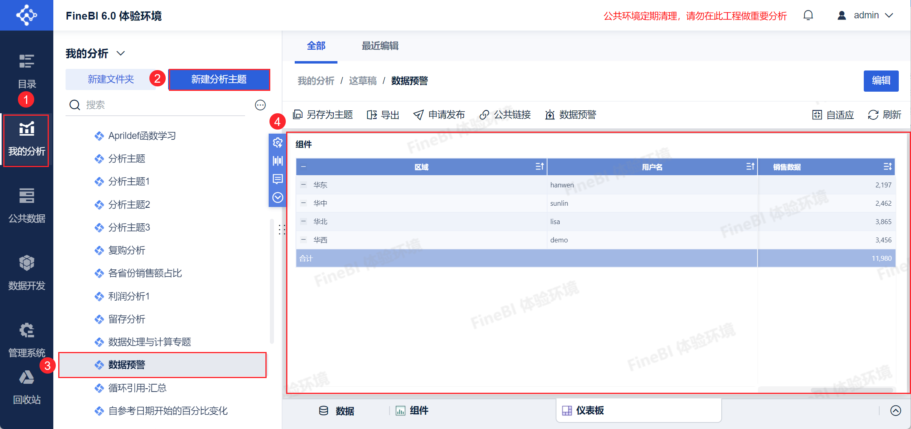Switch to the 全部 tab
This screenshot has width=911, height=429.
(x=316, y=46)
